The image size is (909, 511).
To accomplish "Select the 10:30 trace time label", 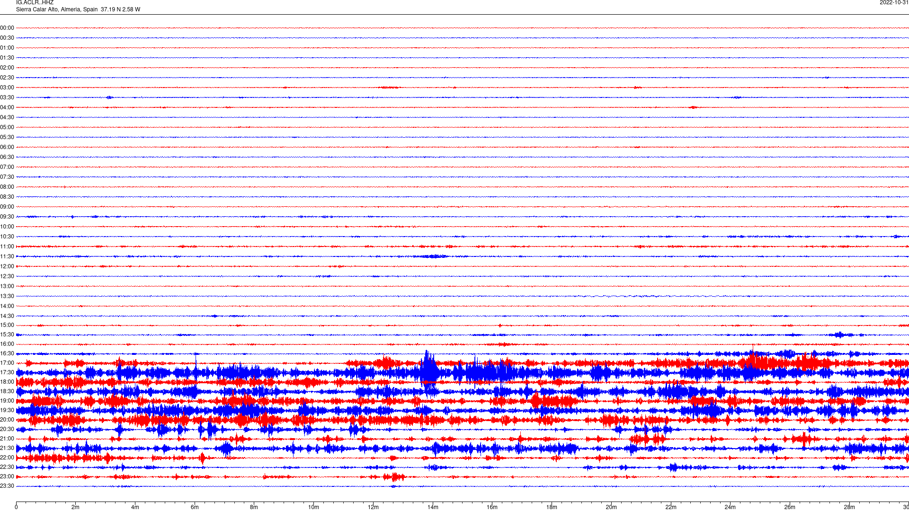I will click(7, 237).
